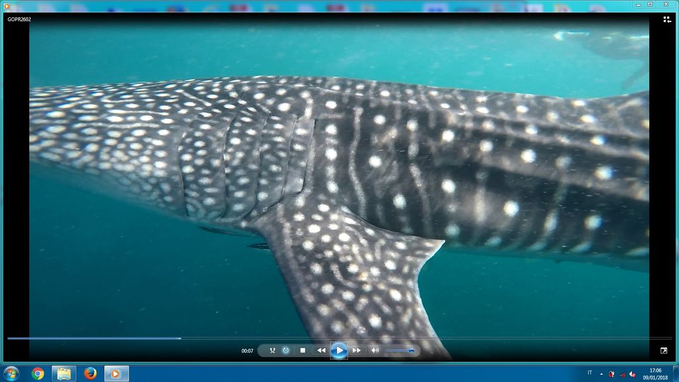Open Windows Explorer from the taskbar
This screenshot has width=679, height=382.
click(64, 373)
